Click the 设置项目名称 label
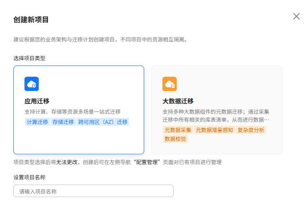Viewport: 304px width, 202px height. pos(29,177)
